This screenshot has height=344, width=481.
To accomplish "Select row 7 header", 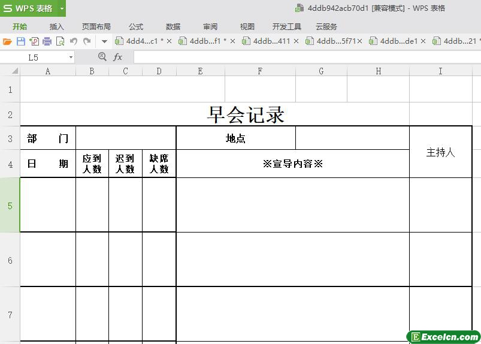I will tap(10, 314).
